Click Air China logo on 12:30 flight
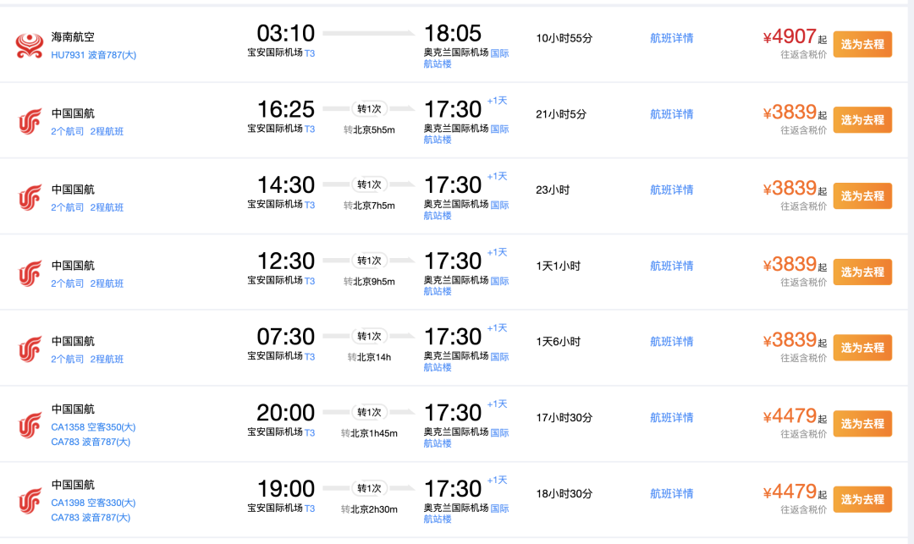This screenshot has width=914, height=544. click(x=30, y=273)
